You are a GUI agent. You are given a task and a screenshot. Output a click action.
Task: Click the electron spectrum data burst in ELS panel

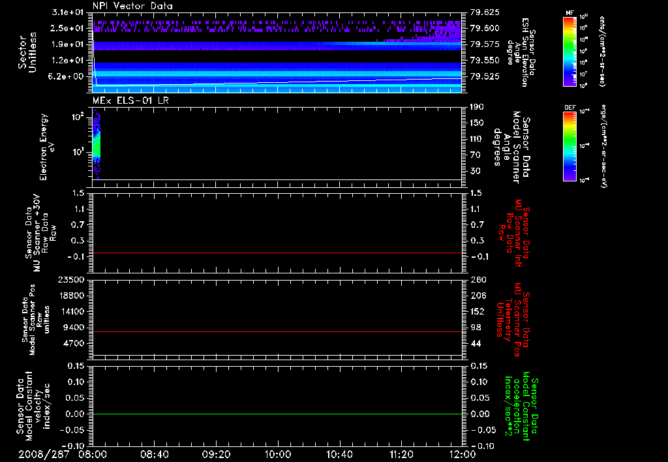click(x=97, y=144)
